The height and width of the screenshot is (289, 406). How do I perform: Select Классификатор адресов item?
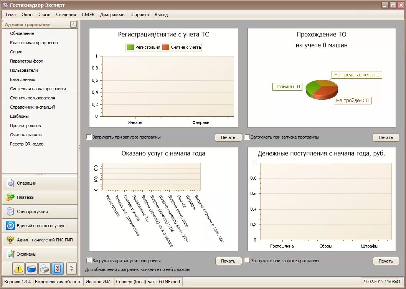point(34,43)
